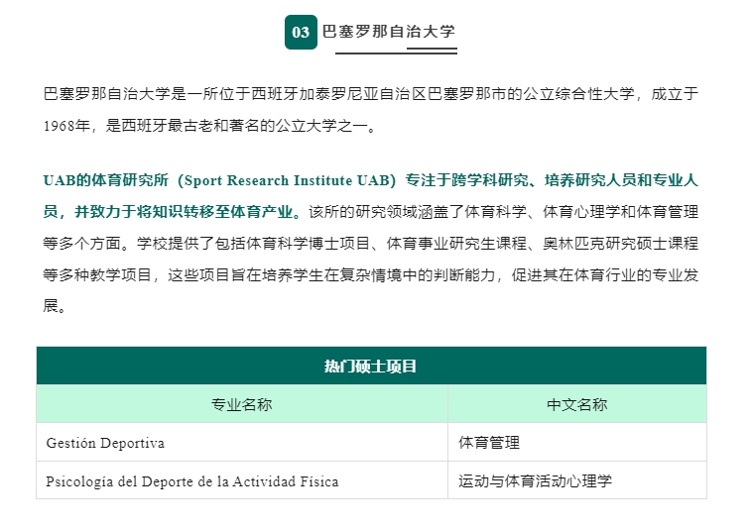Click the table header 热门硕士项目
Viewport: 752px width, 528px height.
[371, 366]
